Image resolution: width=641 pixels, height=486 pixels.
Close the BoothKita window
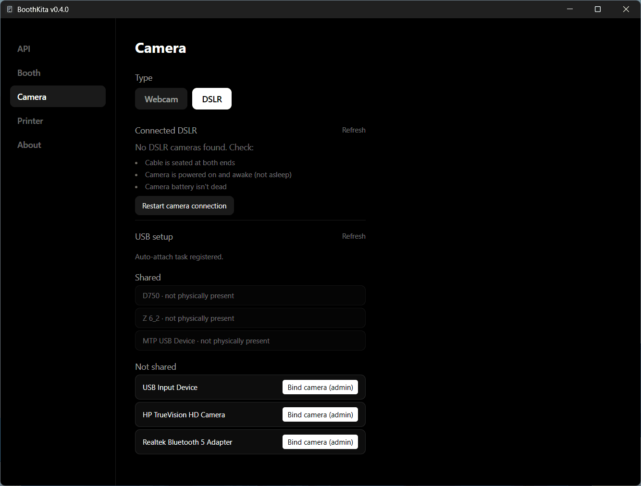click(626, 9)
